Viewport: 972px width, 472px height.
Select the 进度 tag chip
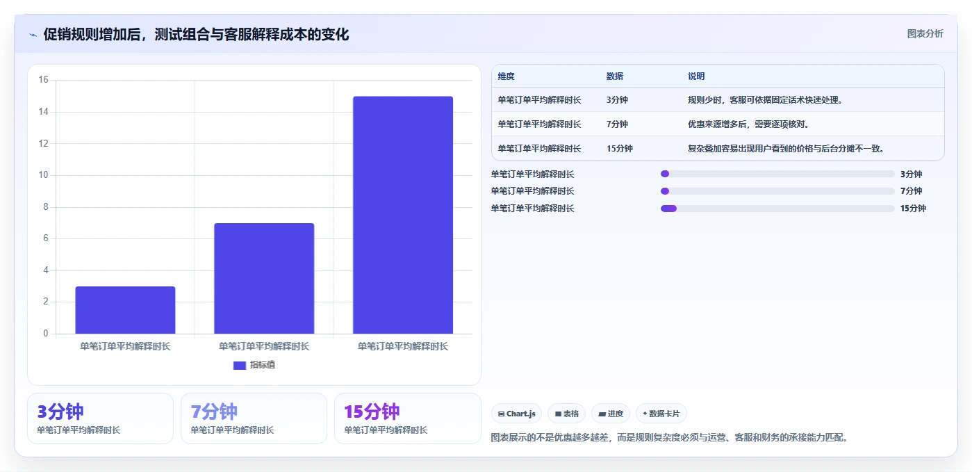coord(611,414)
